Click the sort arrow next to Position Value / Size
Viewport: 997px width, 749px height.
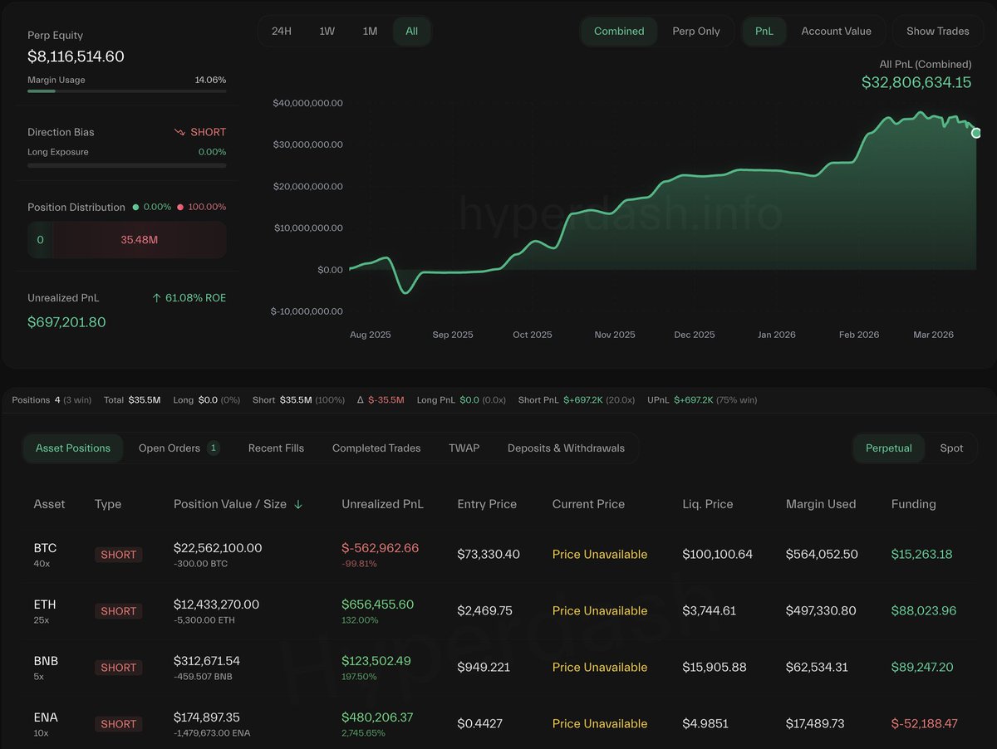click(x=298, y=504)
